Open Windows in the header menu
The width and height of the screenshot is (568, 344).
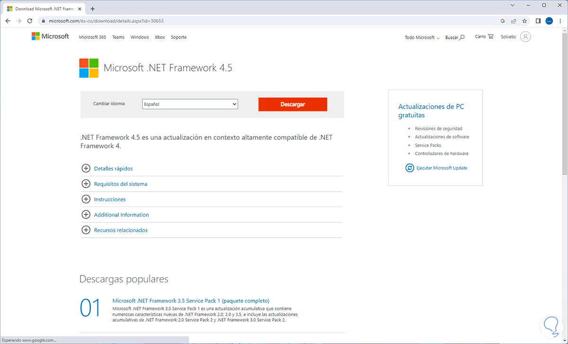coord(140,37)
